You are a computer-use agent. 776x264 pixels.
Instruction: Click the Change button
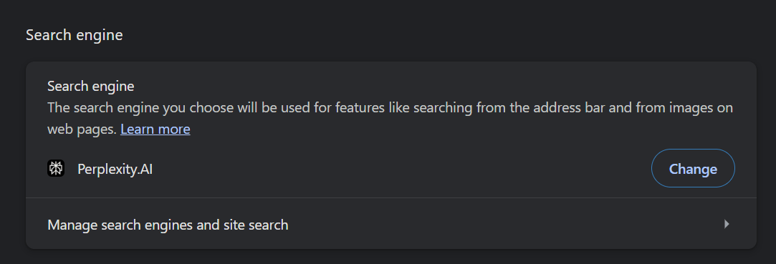pos(693,169)
